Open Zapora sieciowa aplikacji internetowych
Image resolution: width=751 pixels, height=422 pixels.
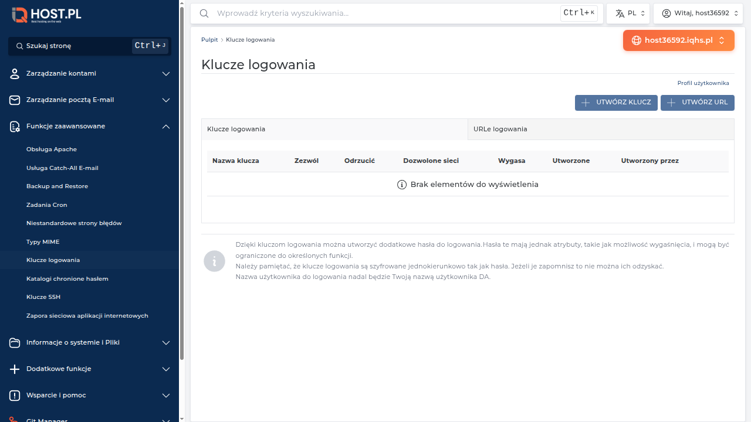point(87,316)
